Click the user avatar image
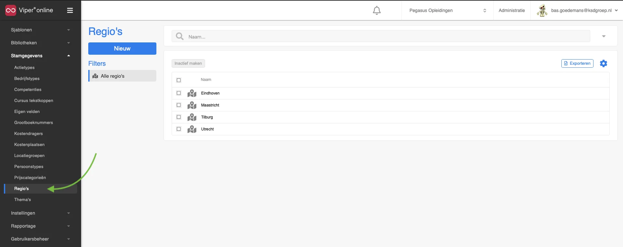 (542, 10)
